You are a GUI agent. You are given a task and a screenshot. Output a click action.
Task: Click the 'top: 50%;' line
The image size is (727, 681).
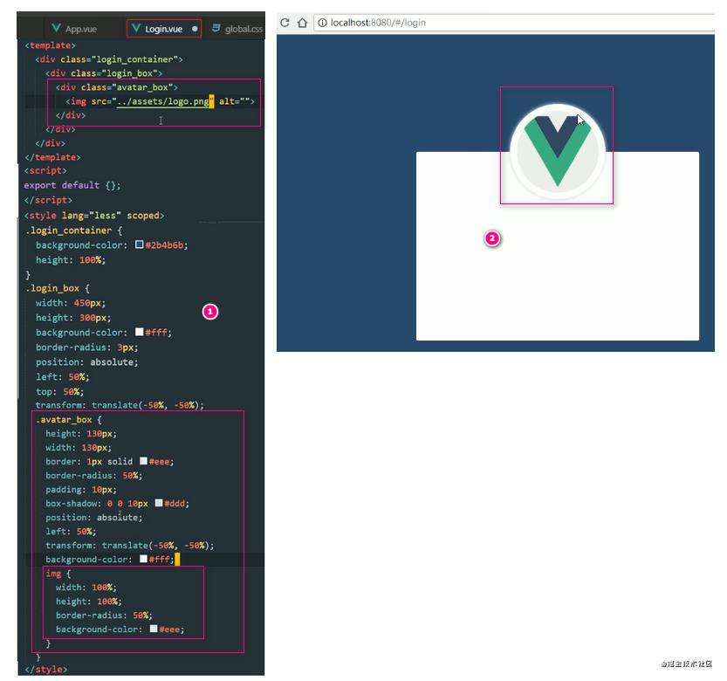60,391
